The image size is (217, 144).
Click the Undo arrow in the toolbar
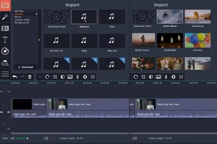(15, 77)
